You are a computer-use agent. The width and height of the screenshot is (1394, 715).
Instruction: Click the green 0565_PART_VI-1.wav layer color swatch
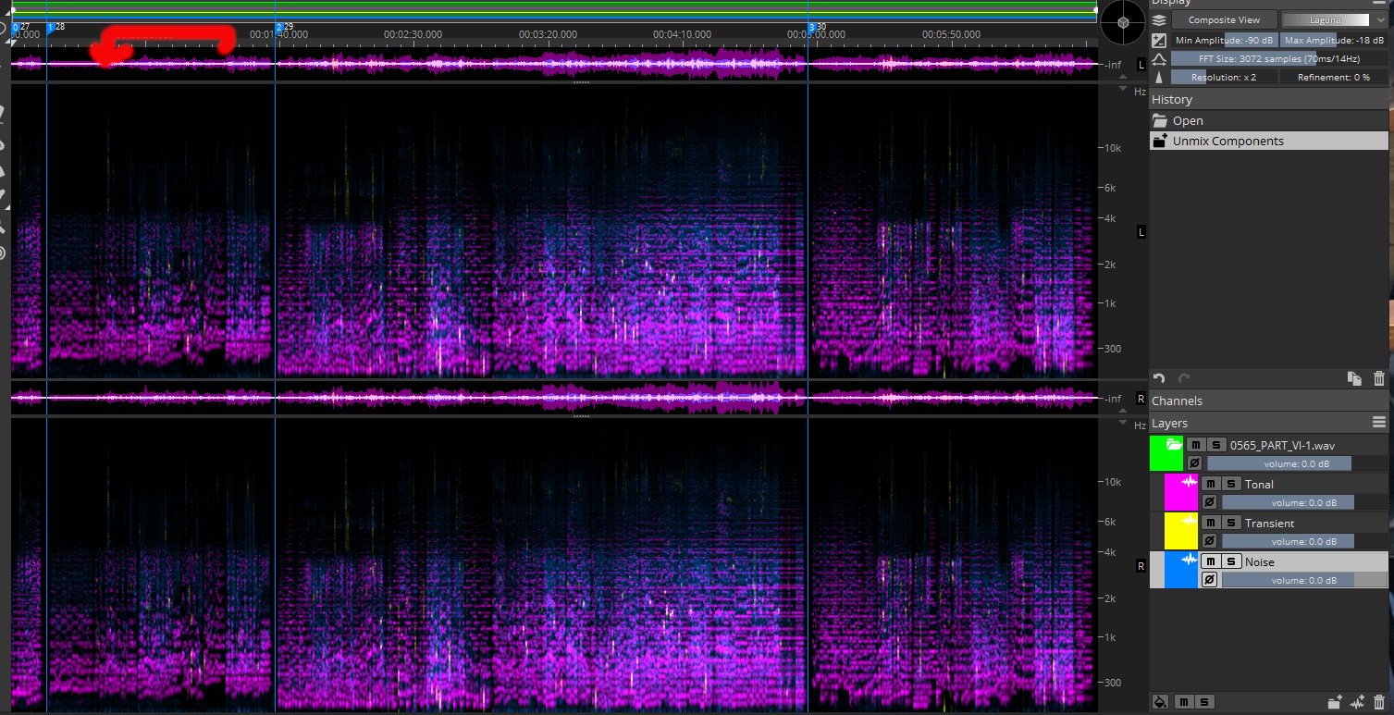(1167, 452)
